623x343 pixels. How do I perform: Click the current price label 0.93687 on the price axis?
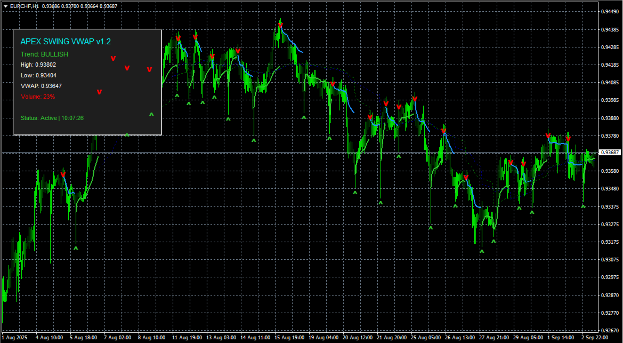pos(610,153)
